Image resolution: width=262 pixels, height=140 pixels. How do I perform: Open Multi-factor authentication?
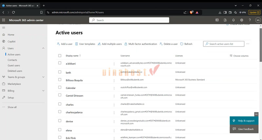141,44
